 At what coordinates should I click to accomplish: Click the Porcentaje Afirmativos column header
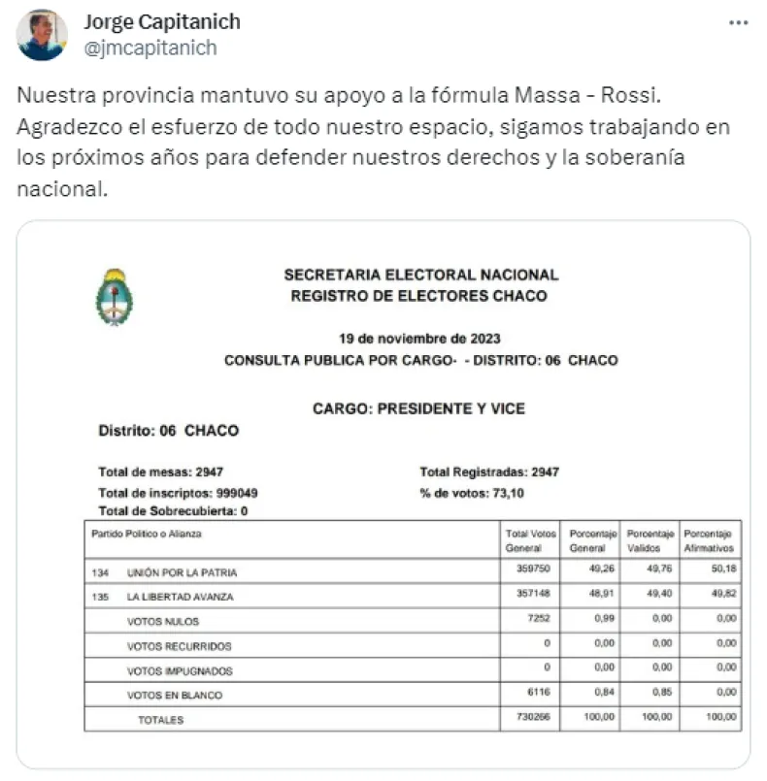[x=709, y=541]
